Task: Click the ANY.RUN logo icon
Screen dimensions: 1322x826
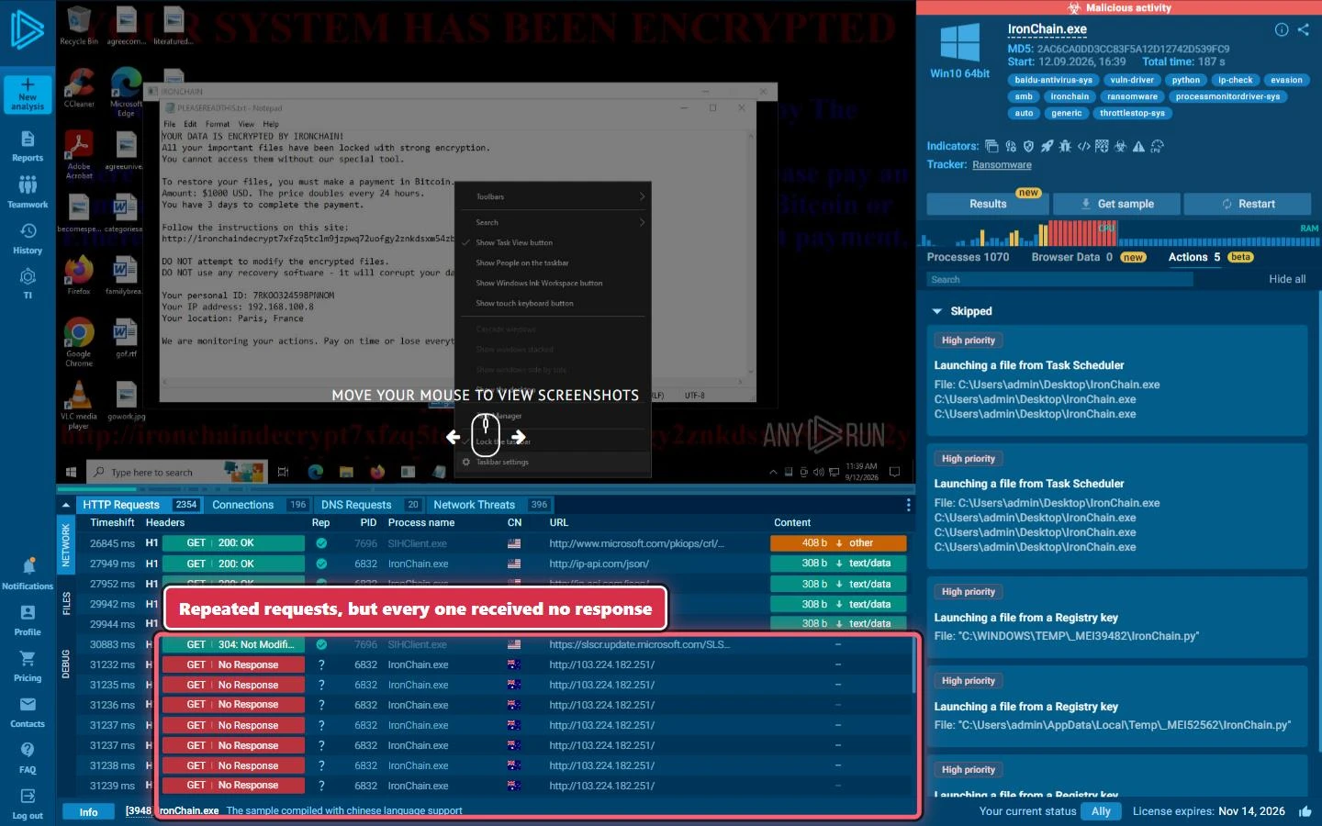Action: click(27, 30)
